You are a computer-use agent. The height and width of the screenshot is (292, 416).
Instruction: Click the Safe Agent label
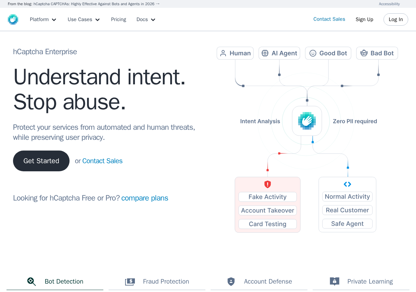347,224
